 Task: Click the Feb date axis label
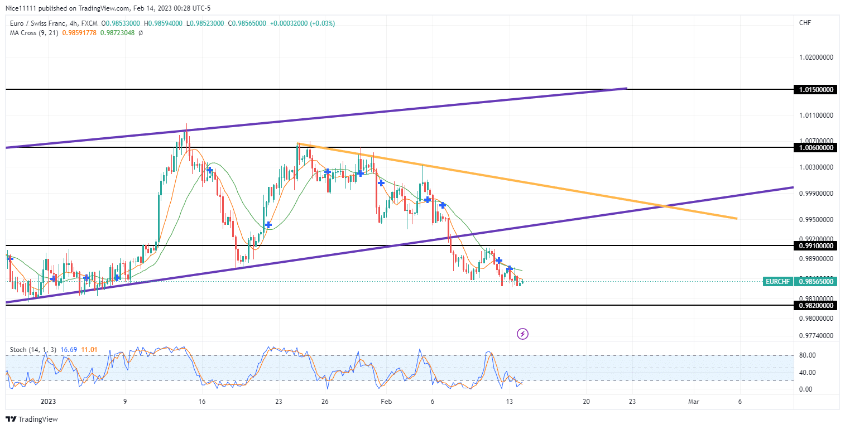pyautogui.click(x=386, y=401)
